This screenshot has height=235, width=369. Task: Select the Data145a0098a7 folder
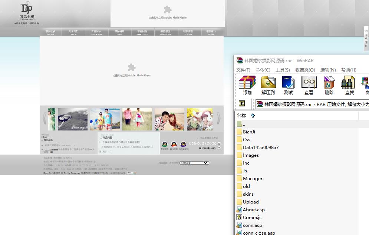(258, 147)
